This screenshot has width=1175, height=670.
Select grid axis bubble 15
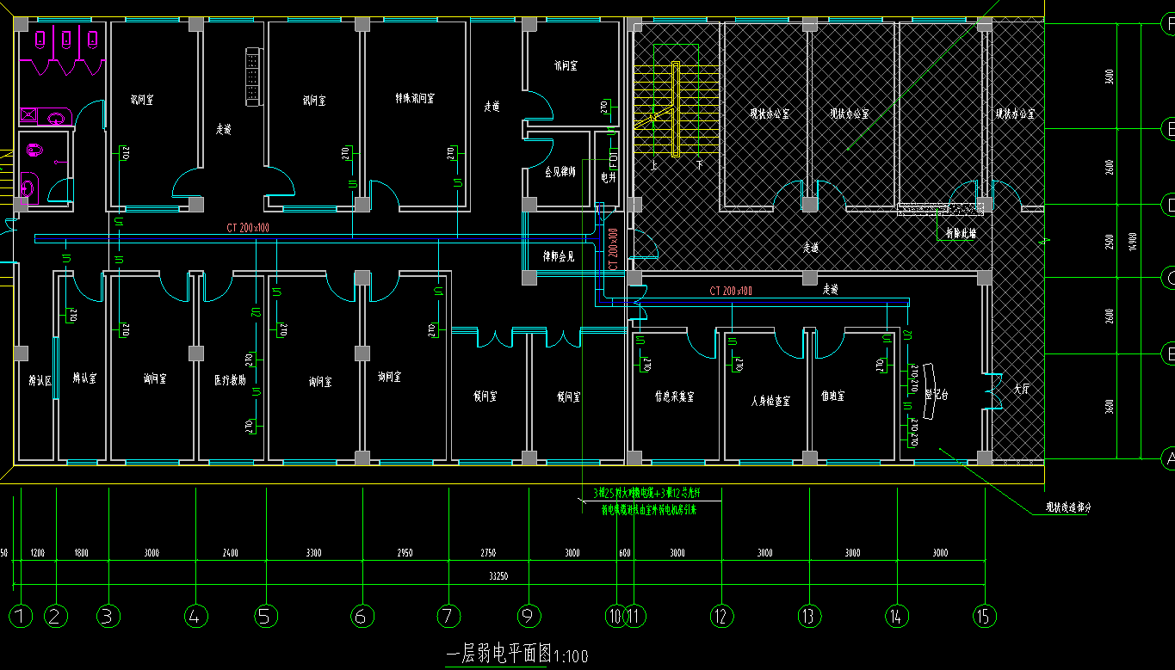click(985, 616)
